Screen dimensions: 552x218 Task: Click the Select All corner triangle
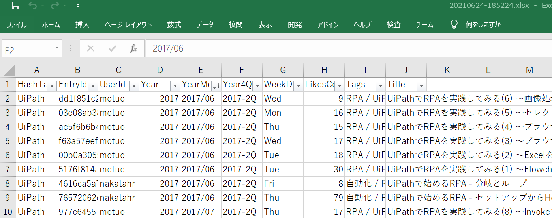click(x=8, y=70)
